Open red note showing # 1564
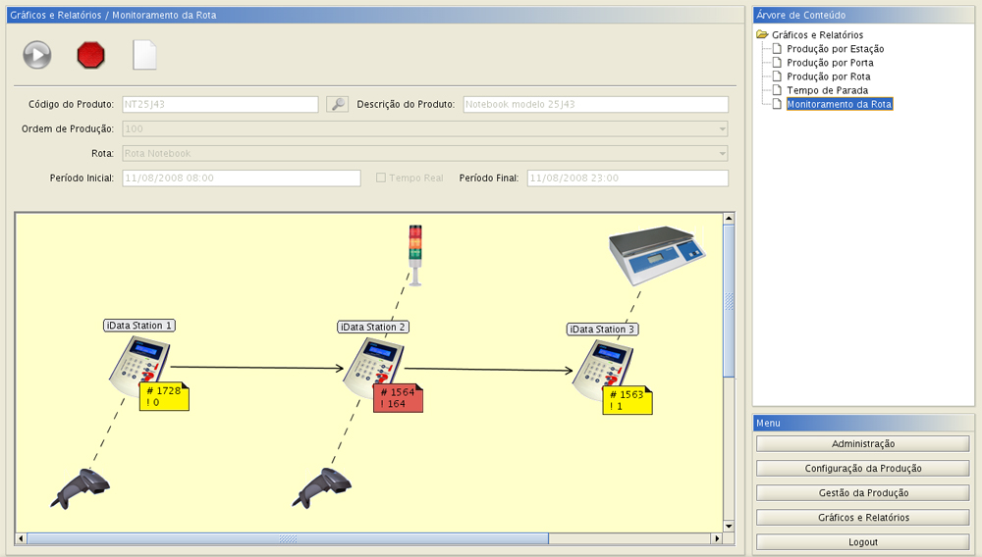The width and height of the screenshot is (982, 557). coord(399,397)
